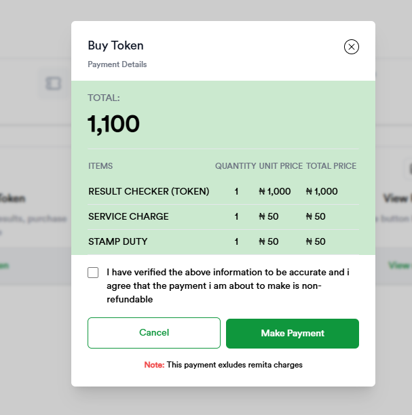Tick the non-refundable agreement checkbox

click(x=93, y=273)
